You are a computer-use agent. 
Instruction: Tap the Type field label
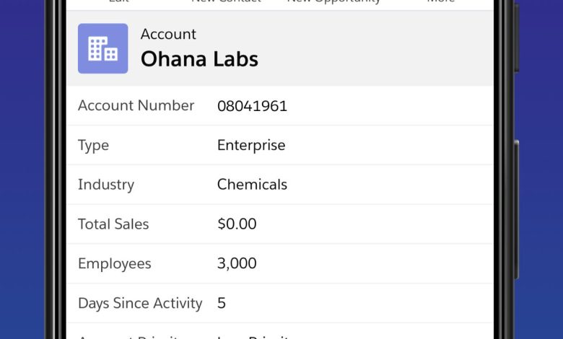tap(93, 146)
